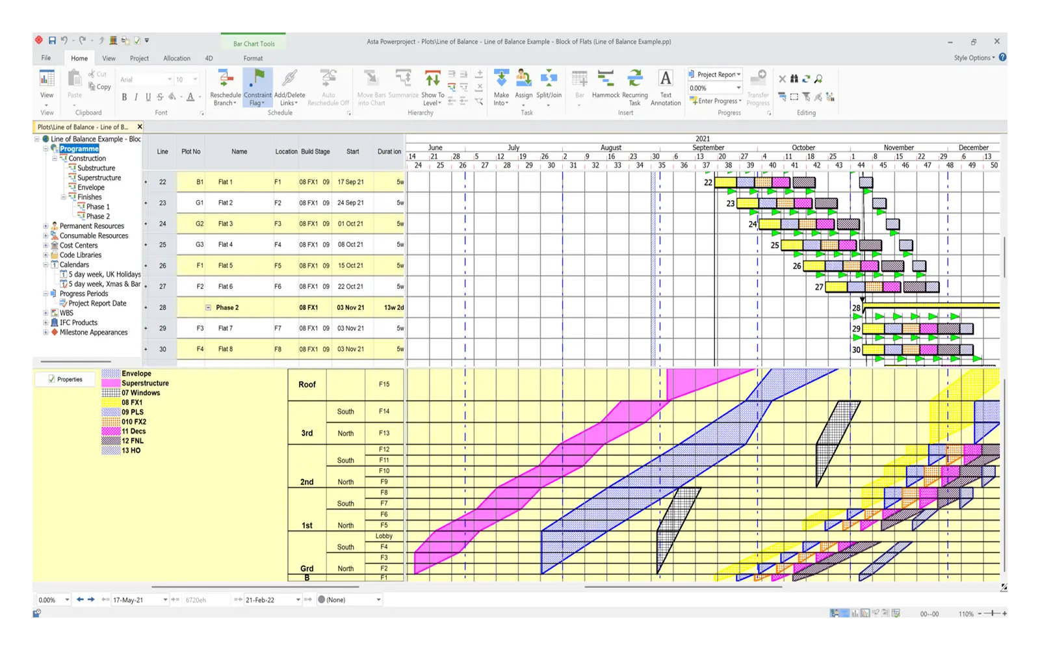This screenshot has width=1040, height=650.
Task: Insert a Hammock task
Action: click(x=606, y=86)
